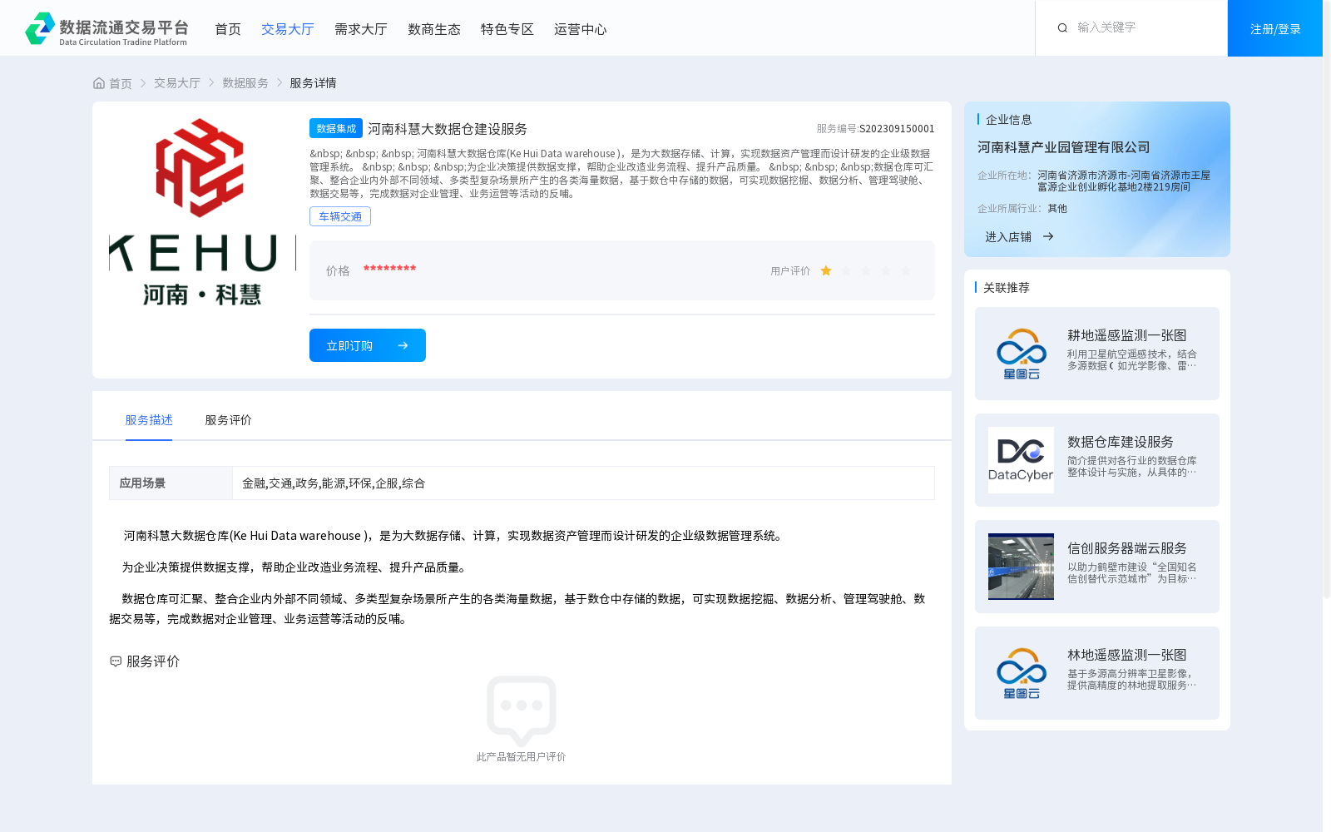Click the arrow inside 立即订购 button
Image resolution: width=1331 pixels, height=832 pixels.
point(403,345)
